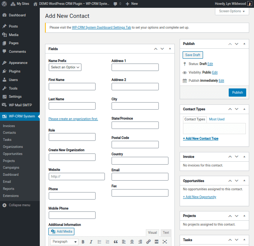Open the Paragraph format dropdown
The image size is (254, 246).
pos(64,242)
